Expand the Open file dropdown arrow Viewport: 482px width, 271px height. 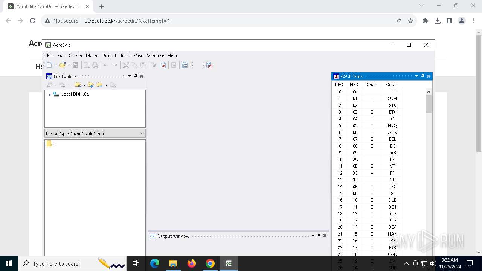69,65
